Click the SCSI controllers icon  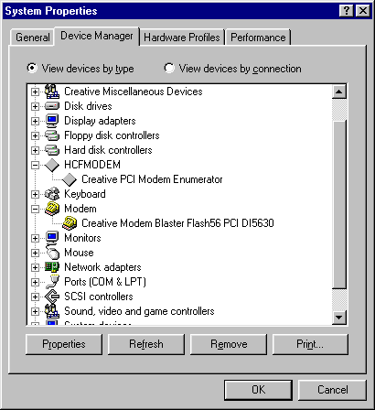pos(52,297)
